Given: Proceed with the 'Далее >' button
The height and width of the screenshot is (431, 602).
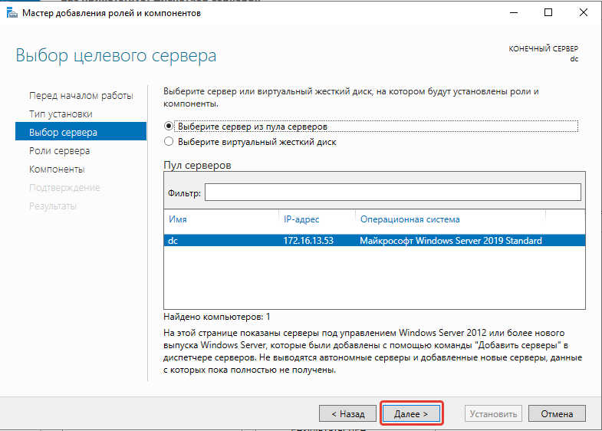Looking at the screenshot, I should click(411, 413).
